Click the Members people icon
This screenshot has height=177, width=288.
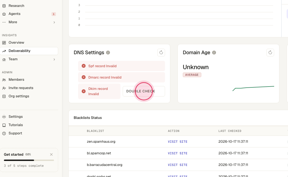4,80
